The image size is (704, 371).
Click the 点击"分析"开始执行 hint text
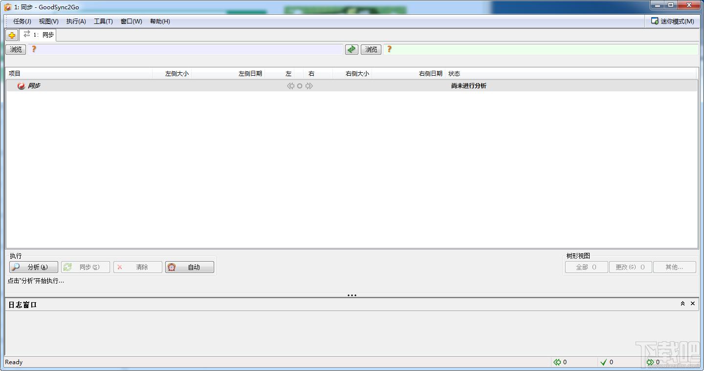[36, 281]
